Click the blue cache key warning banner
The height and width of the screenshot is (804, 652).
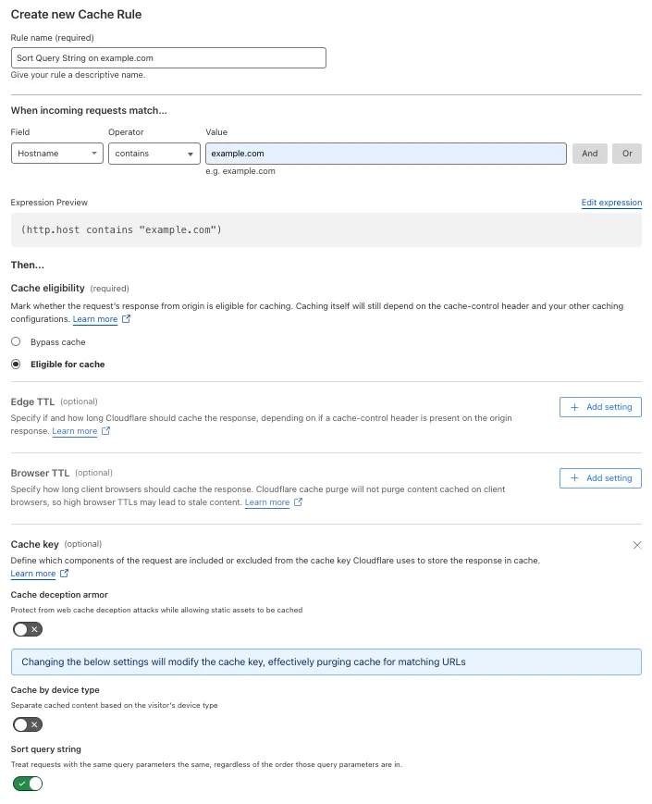tap(326, 662)
